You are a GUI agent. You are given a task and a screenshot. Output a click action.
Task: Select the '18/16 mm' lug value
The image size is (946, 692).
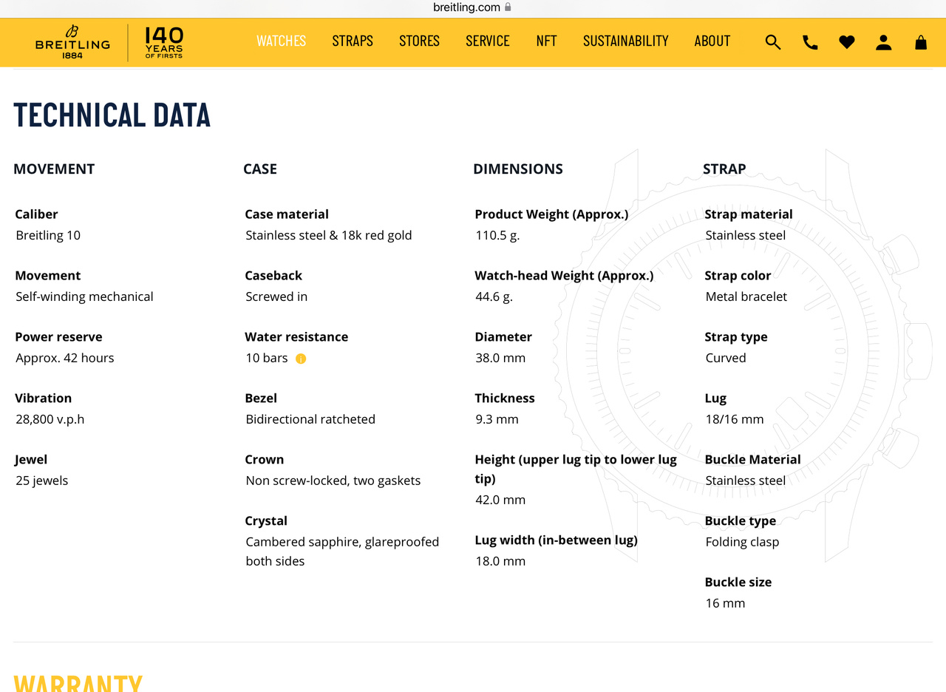click(735, 419)
